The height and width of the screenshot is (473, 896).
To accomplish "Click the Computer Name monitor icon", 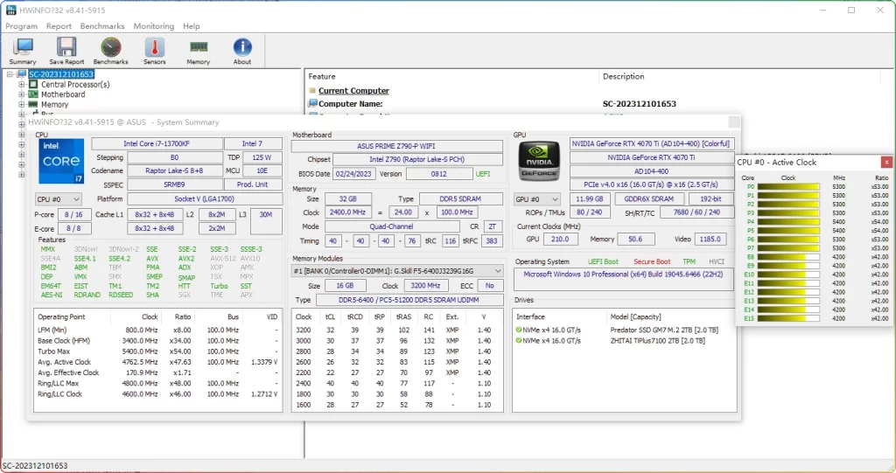I will click(312, 103).
